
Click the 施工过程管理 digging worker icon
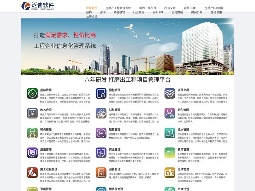click(32, 173)
